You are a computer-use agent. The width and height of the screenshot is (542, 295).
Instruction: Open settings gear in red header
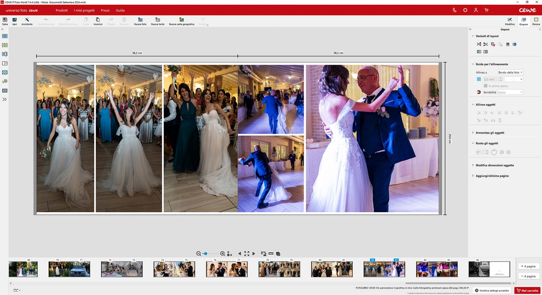click(465, 10)
